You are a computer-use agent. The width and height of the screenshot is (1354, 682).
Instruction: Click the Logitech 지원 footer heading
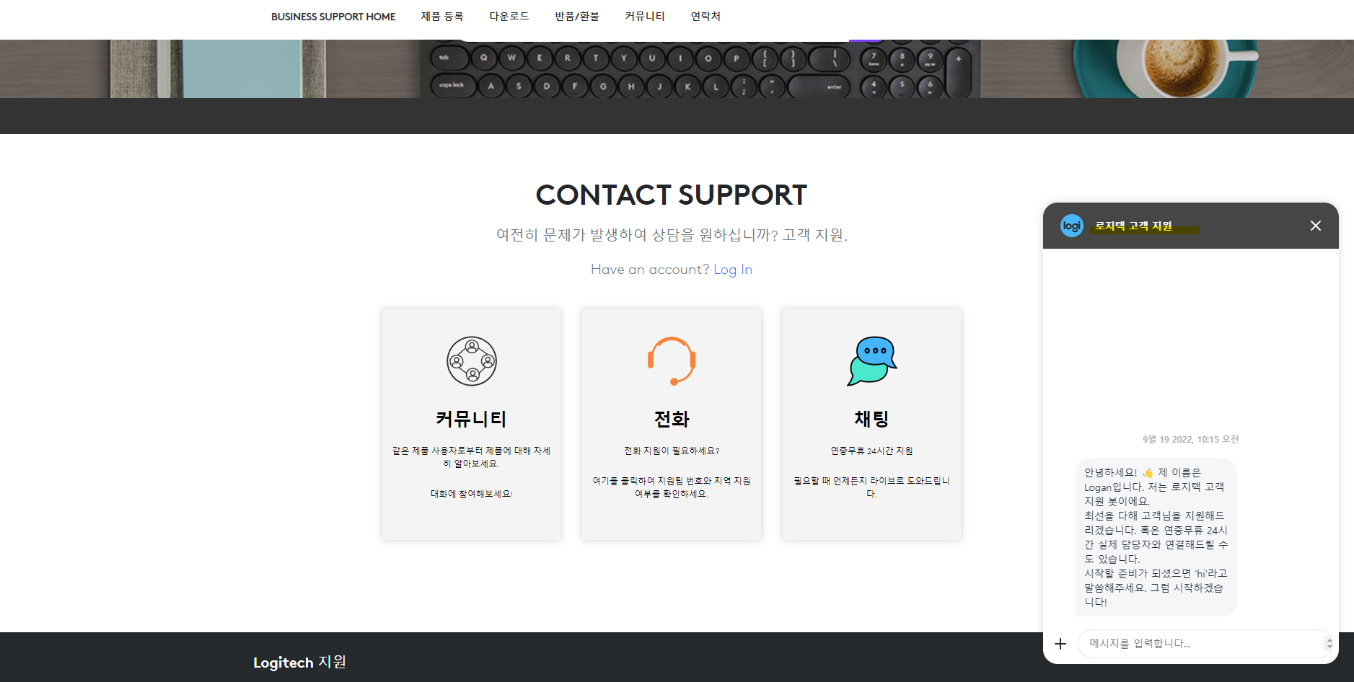coord(299,662)
